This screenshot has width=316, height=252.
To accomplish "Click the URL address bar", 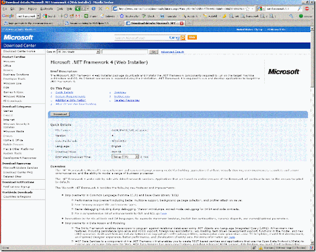I will 181,9.
